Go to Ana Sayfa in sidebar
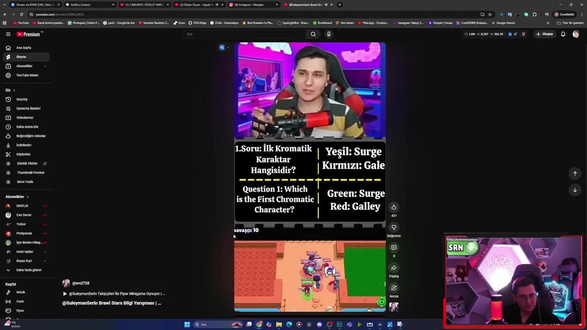 pyautogui.click(x=26, y=48)
